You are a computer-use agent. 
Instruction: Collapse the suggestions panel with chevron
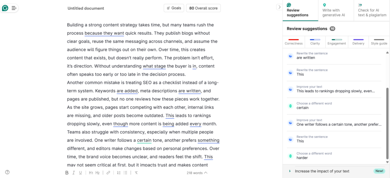279,7
